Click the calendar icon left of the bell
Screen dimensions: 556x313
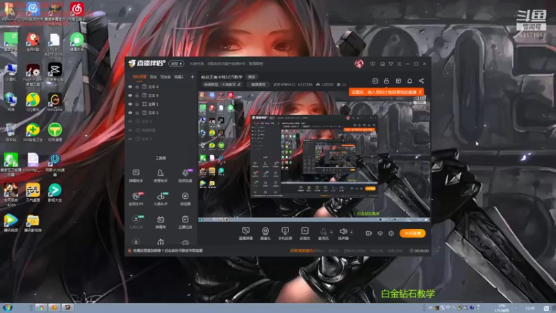pos(398,81)
